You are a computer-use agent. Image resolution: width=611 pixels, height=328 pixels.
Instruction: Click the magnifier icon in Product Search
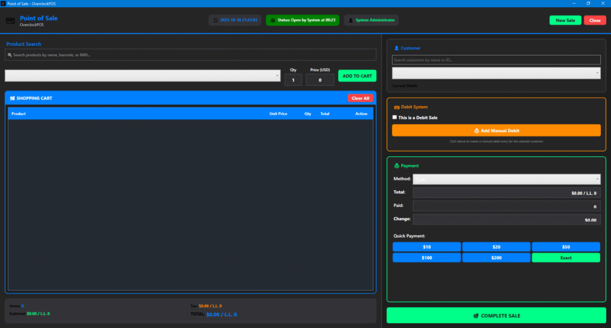pos(10,55)
